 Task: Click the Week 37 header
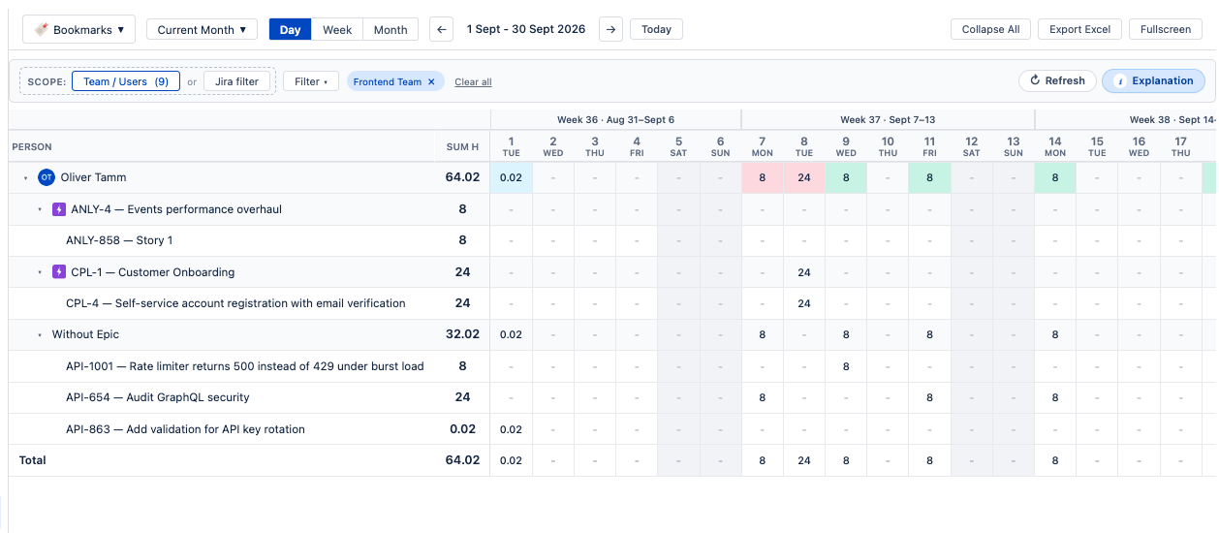[x=888, y=120]
